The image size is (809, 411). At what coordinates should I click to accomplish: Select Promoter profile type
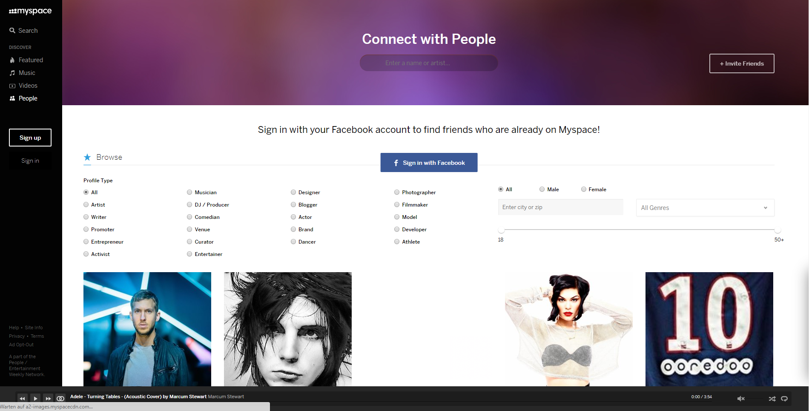86,230
